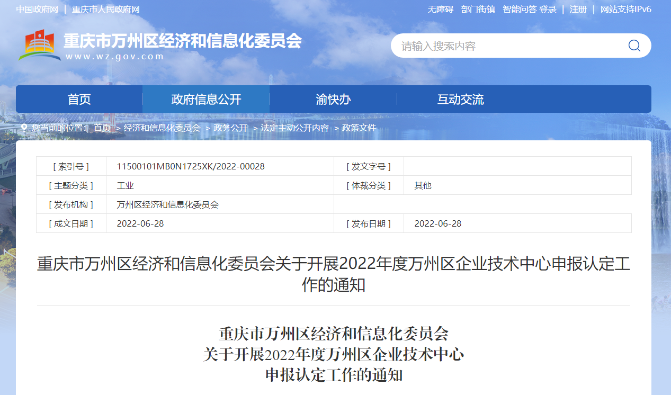Open the 智能问答 link
The width and height of the screenshot is (671, 395).
point(519,10)
